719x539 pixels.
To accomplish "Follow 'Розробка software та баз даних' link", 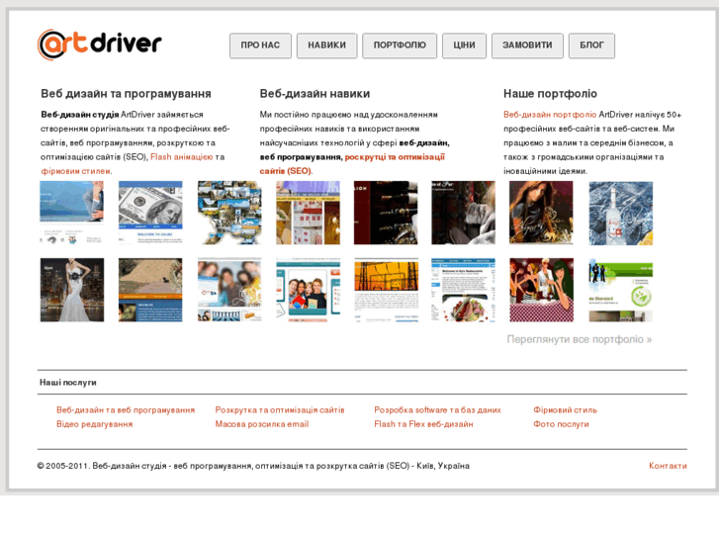I will click(x=437, y=410).
